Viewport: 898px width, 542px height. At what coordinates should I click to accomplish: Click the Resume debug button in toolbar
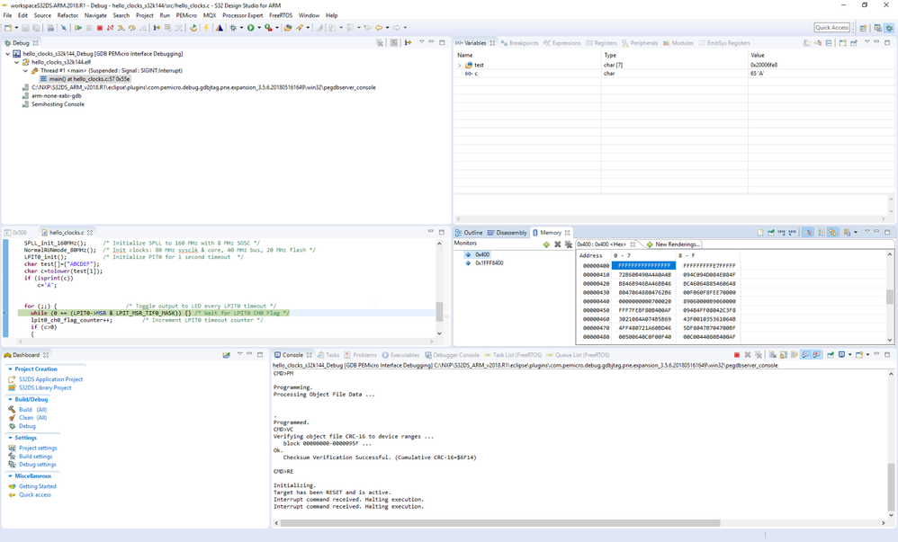point(78,28)
